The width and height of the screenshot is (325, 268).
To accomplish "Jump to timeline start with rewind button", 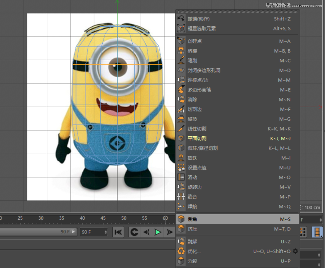I will coord(118,232).
